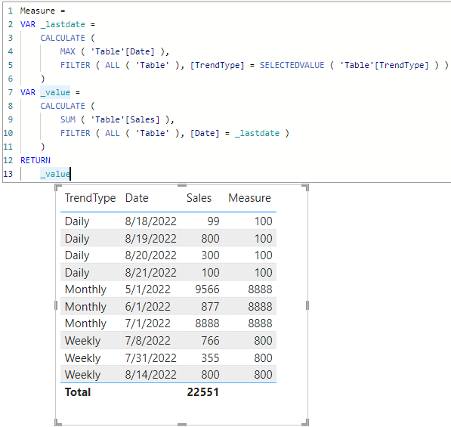Click _value on the last formula line
The image size is (451, 427).
[x=55, y=174]
